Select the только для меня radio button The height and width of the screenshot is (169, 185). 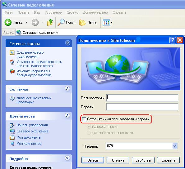coord(89,127)
